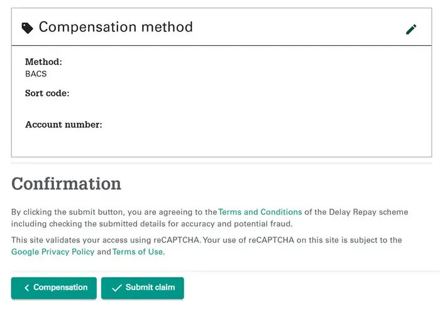Click the checkmark icon in Submit claim button
This screenshot has width=440, height=314.
tap(117, 288)
